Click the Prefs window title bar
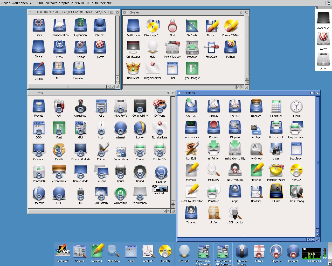Viewport: 332px width, 266px height. click(99, 93)
